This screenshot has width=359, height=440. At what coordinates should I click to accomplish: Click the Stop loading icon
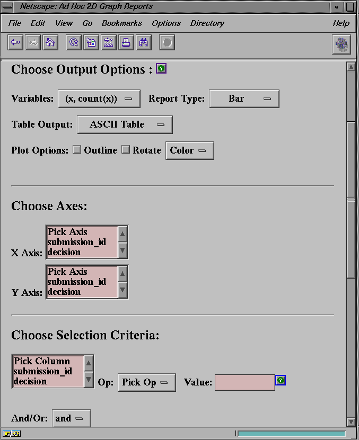(167, 43)
